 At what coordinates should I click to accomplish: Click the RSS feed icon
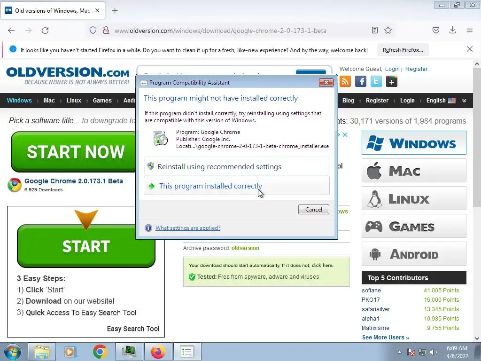tap(345, 82)
